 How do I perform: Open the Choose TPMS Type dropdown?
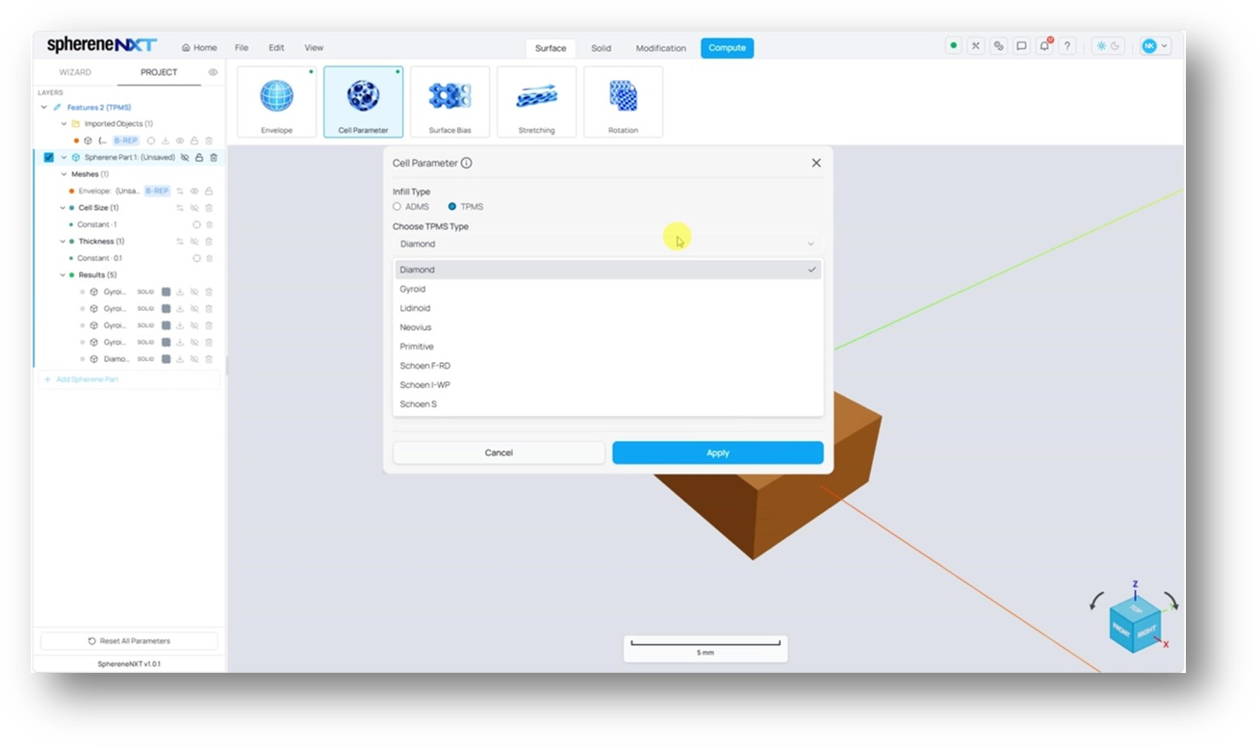607,245
